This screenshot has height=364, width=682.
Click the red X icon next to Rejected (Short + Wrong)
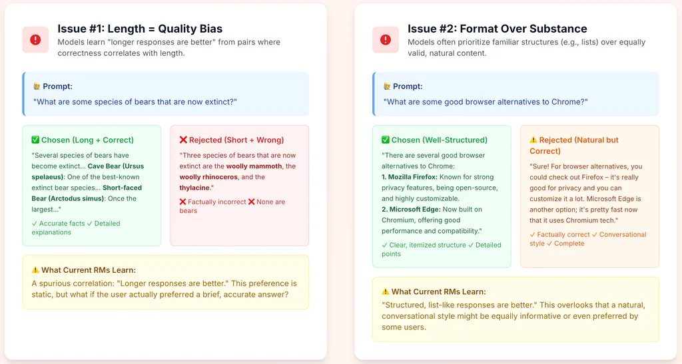[183, 140]
